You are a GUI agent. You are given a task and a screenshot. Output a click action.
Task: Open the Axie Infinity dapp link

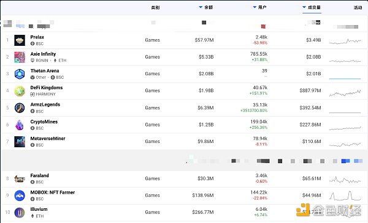43,54
